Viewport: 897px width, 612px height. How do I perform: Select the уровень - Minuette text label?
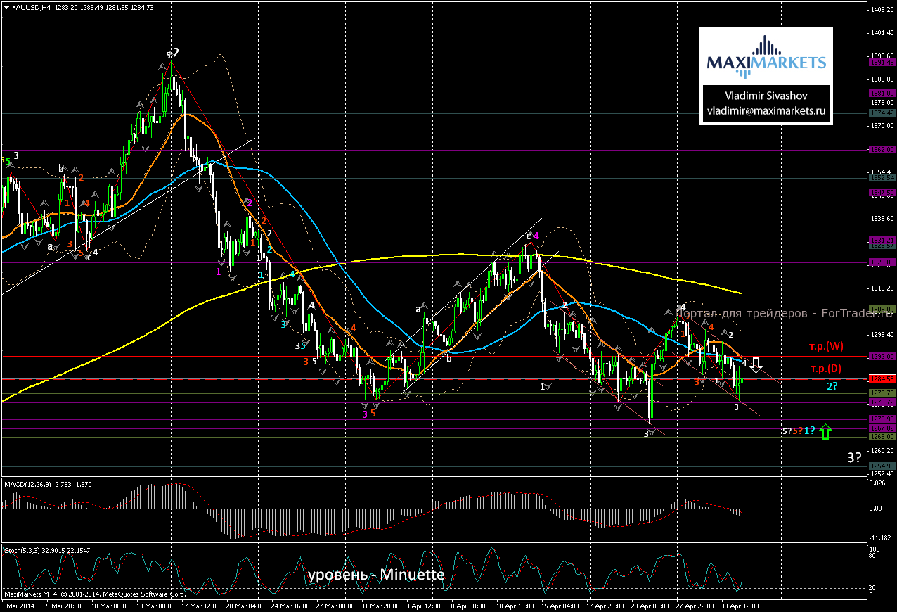(376, 575)
